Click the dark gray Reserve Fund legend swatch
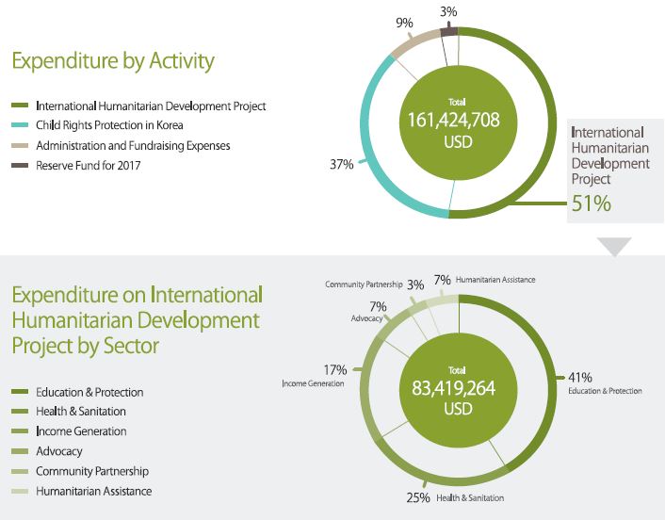Screen dimensions: 665x520 [20, 166]
